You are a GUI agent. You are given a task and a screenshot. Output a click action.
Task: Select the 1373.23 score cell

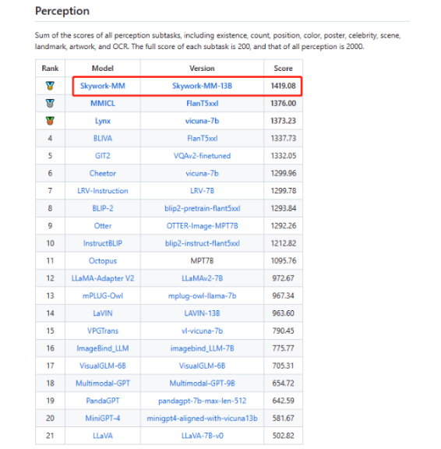pyautogui.click(x=283, y=121)
